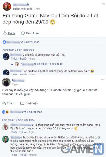Image resolution: width=106 pixels, height=157 pixels.
Task: Like the 'Trước tiên thì tiêu vặc' comment
Action: pyautogui.click(x=14, y=155)
